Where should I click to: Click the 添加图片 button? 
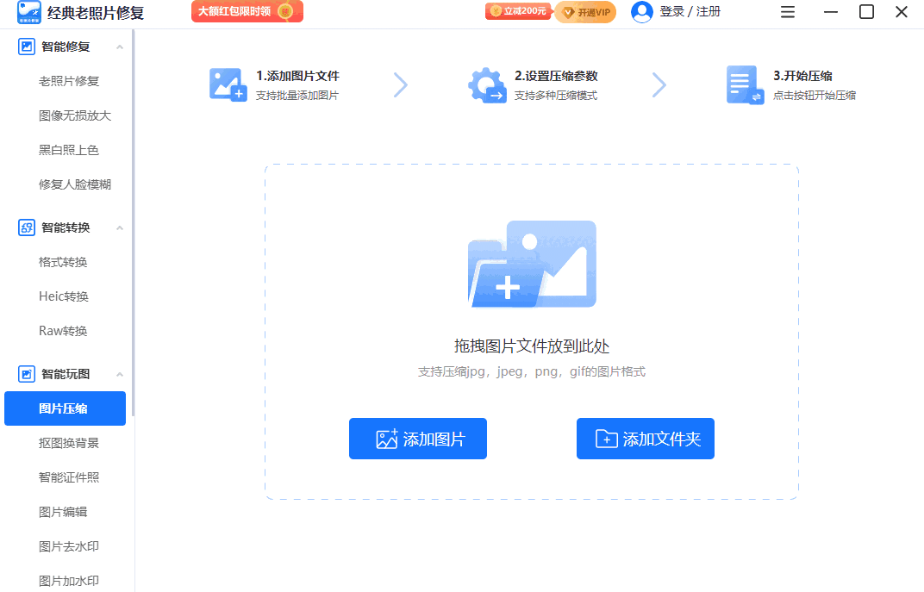click(x=417, y=439)
